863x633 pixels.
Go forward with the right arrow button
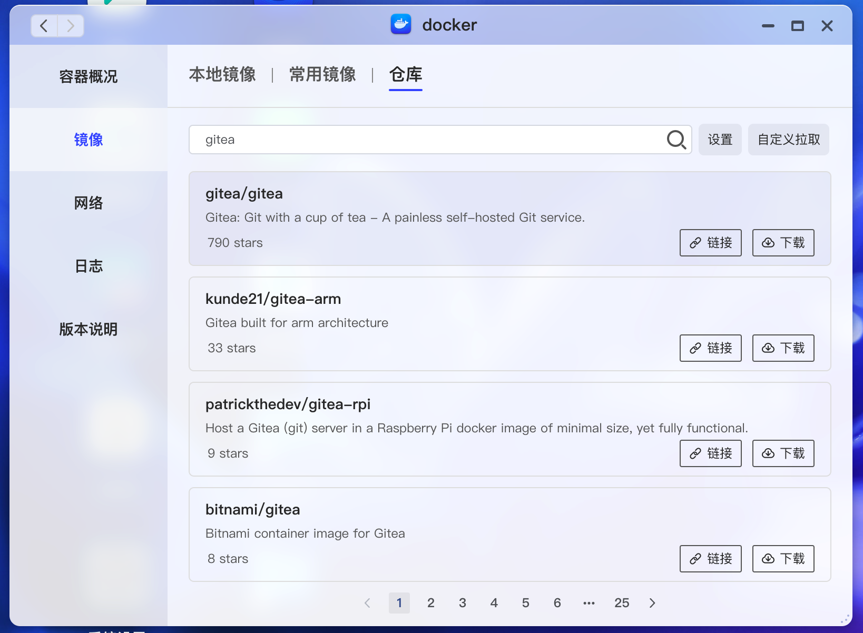tap(71, 25)
